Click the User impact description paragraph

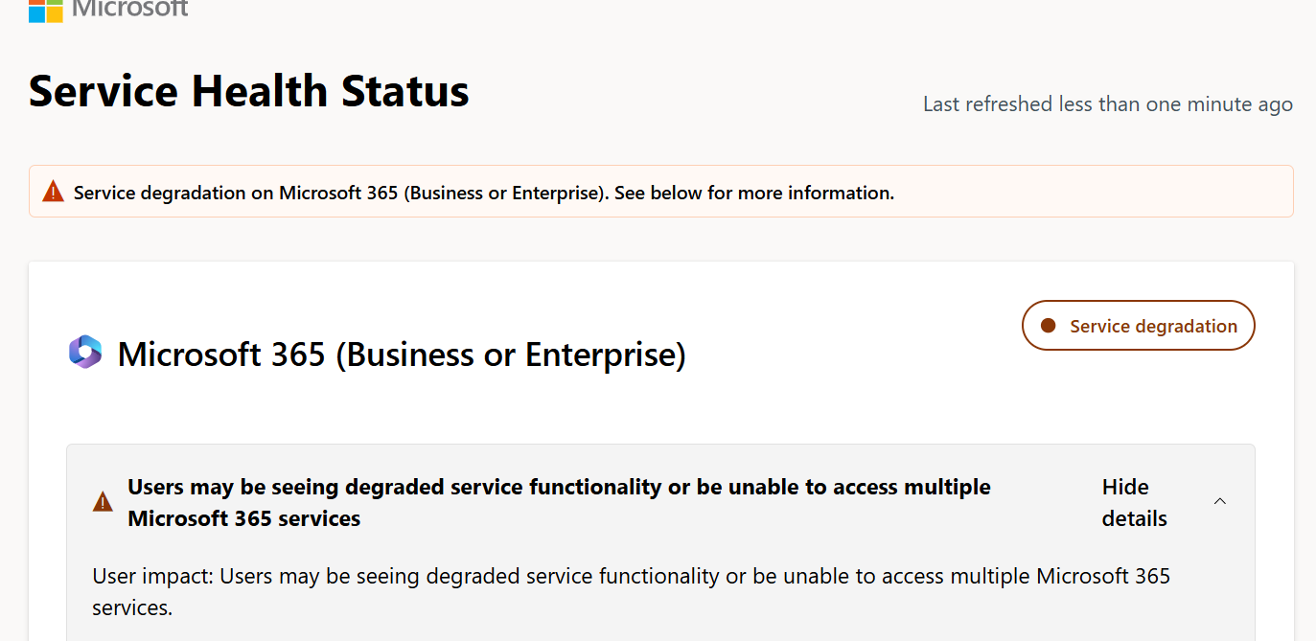click(632, 591)
